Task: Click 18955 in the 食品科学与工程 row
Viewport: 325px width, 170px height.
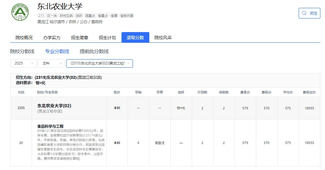Action: point(309,143)
